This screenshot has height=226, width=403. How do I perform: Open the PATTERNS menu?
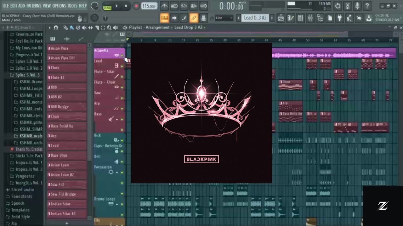[x=33, y=6]
